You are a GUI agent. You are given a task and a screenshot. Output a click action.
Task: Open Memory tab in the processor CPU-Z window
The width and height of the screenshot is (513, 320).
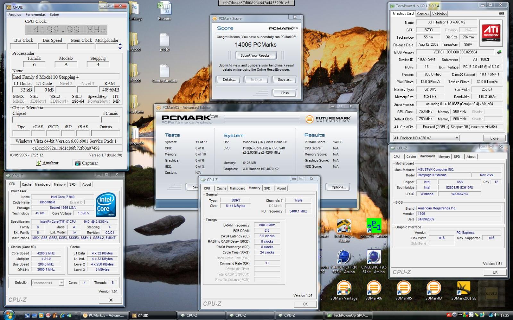point(60,184)
